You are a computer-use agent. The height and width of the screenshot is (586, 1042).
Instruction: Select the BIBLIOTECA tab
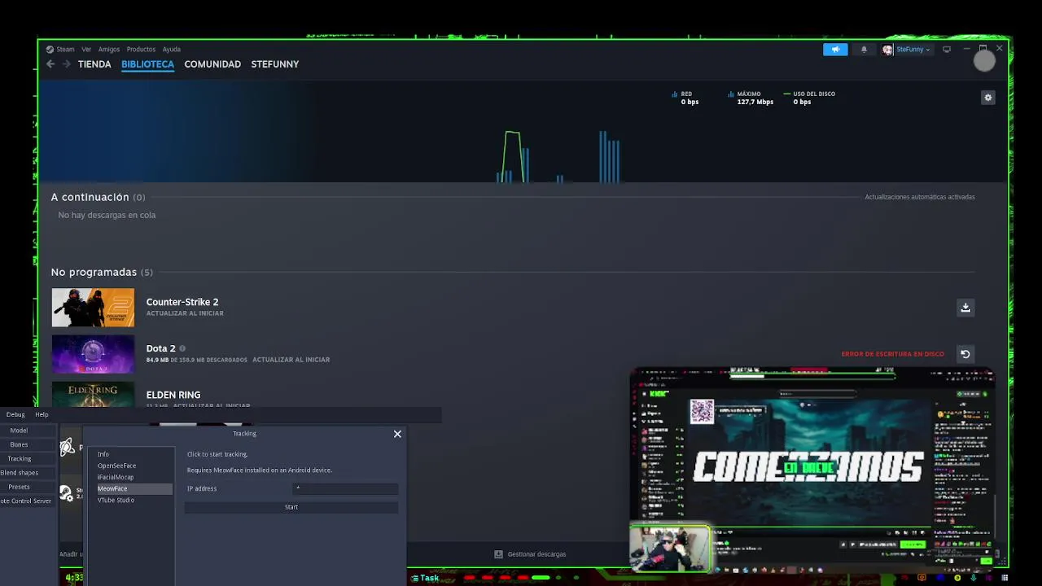(147, 64)
